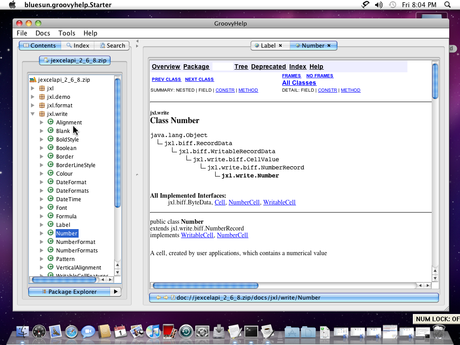Select DateFormat in the class tree
Image resolution: width=460 pixels, height=345 pixels.
point(71,182)
